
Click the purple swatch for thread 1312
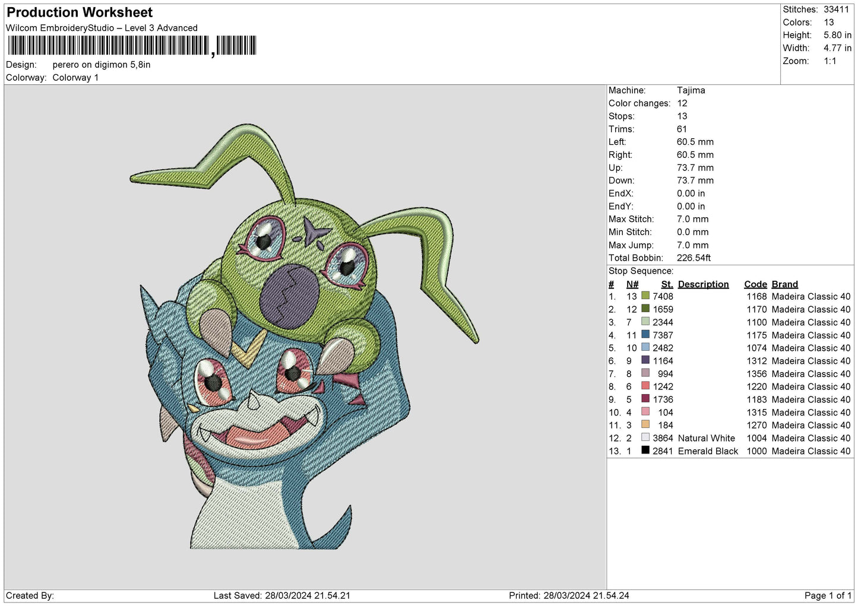(x=645, y=360)
